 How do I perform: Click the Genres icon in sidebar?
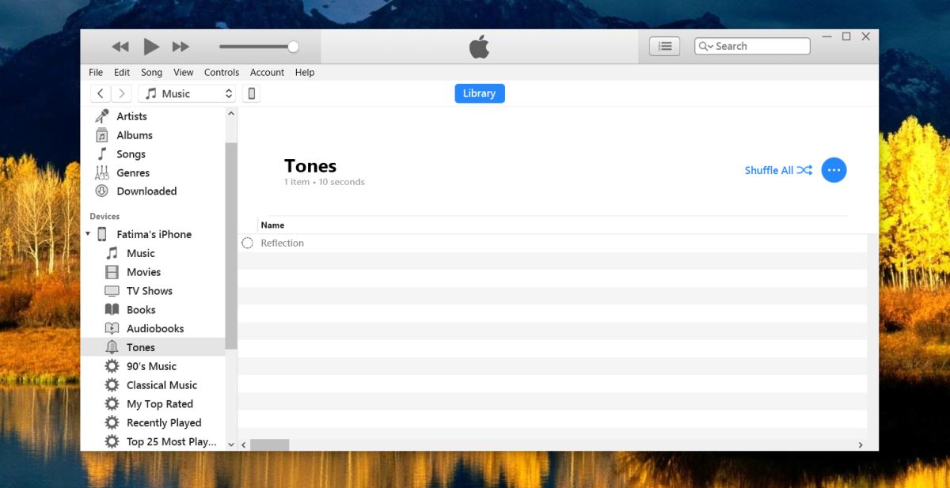tap(102, 172)
